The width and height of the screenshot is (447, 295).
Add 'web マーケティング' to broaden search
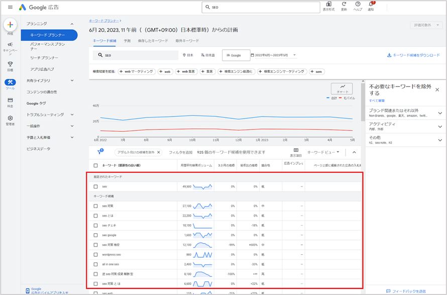point(137,71)
